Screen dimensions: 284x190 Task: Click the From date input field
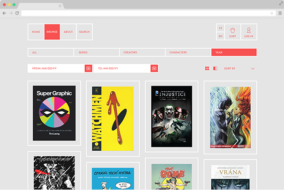(x=56, y=68)
